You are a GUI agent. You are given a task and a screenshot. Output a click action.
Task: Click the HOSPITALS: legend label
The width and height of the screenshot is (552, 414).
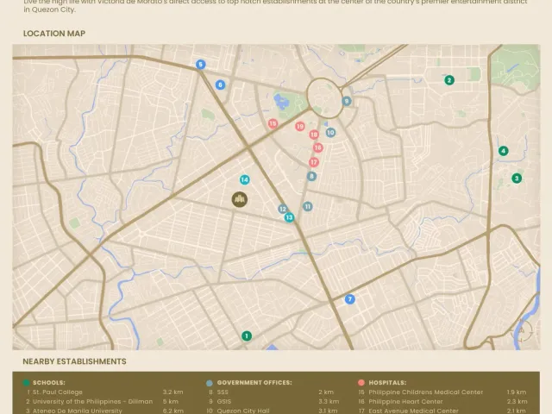(387, 383)
